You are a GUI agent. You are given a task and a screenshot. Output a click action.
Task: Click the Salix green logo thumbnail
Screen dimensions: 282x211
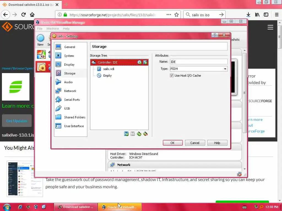point(16,87)
